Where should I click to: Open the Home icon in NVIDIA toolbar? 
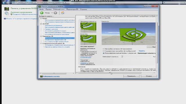[62, 13]
